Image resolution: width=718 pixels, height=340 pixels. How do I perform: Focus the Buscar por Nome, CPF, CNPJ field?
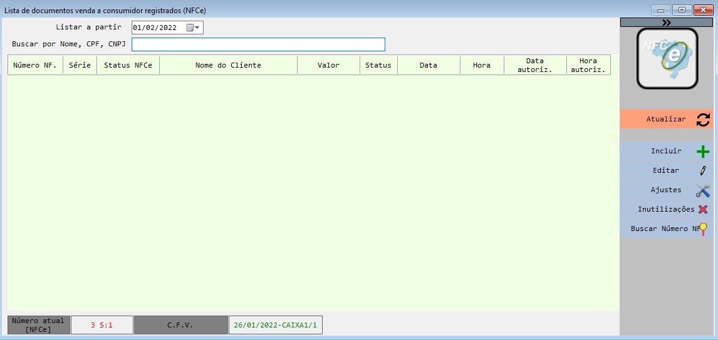258,44
